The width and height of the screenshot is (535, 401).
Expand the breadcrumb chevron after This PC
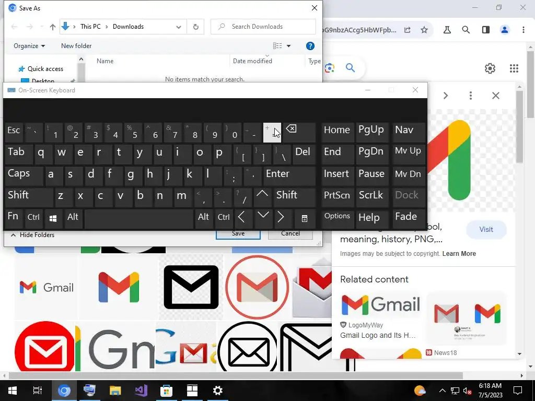(x=107, y=27)
